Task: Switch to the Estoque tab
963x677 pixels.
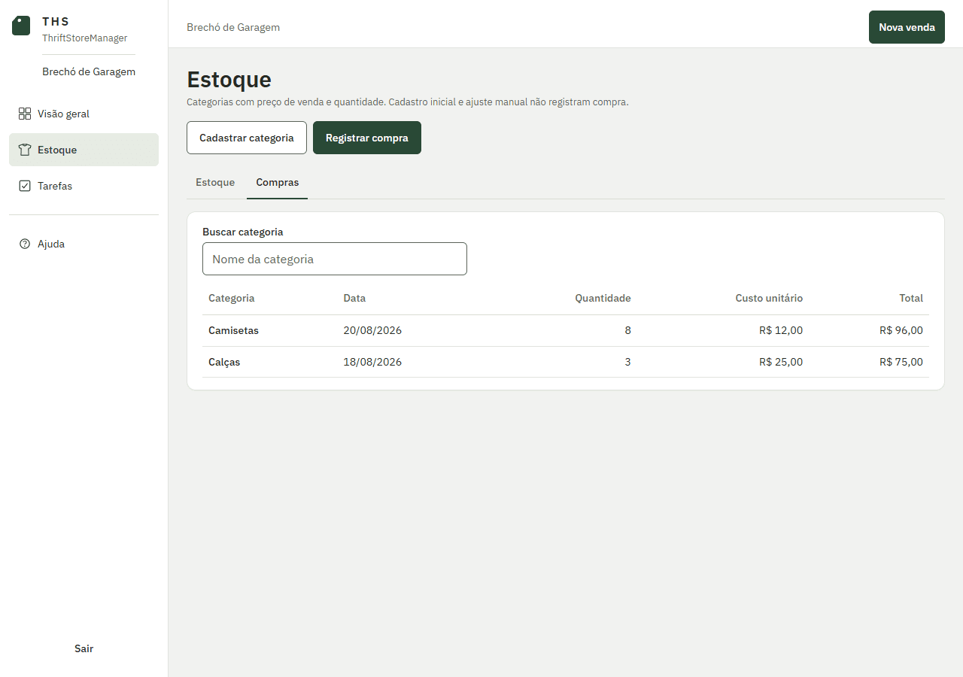Action: click(x=215, y=182)
